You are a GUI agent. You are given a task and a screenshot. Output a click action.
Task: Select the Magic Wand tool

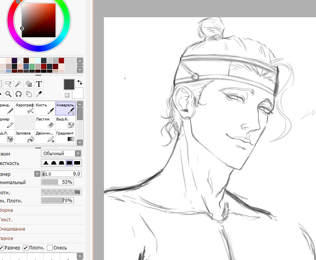(18, 84)
